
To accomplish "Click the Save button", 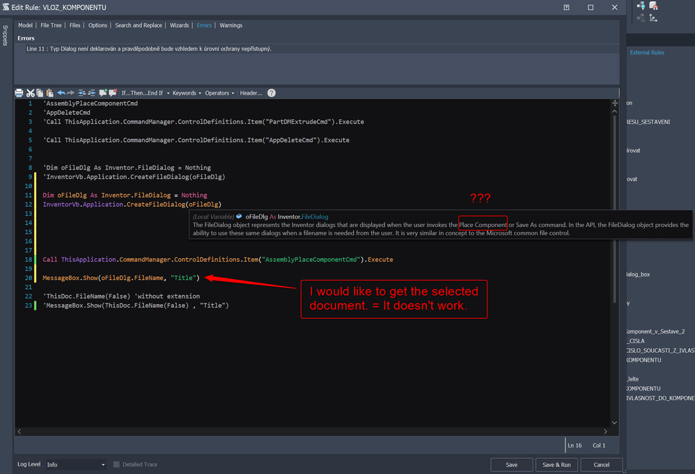I will [511, 465].
